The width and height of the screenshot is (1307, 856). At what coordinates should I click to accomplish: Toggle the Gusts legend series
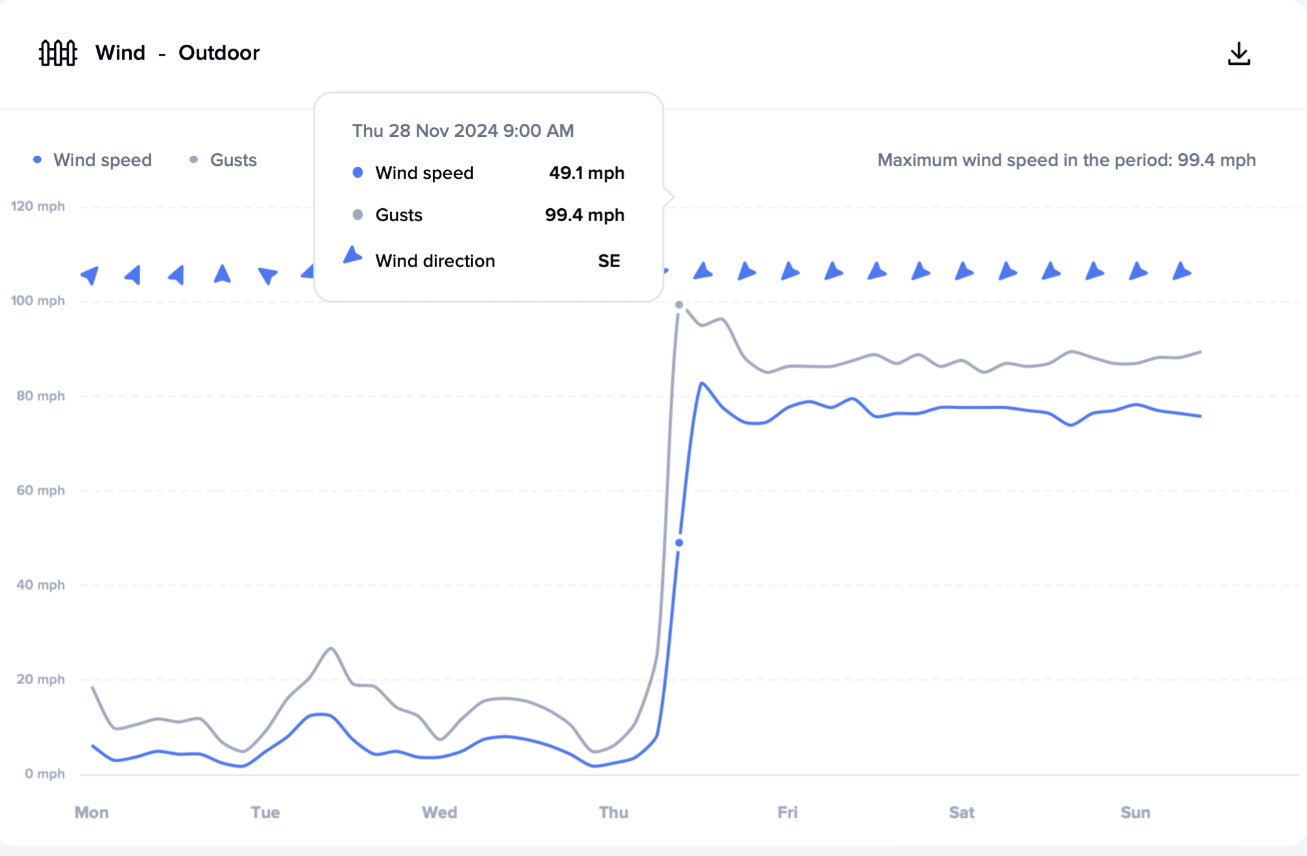pos(224,160)
